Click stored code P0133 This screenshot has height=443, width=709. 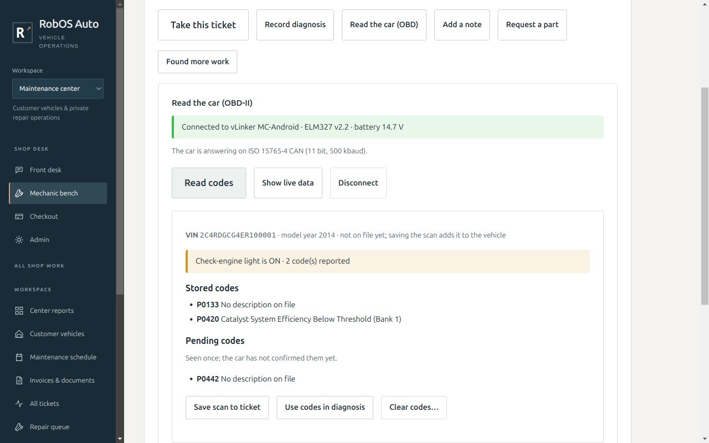208,305
